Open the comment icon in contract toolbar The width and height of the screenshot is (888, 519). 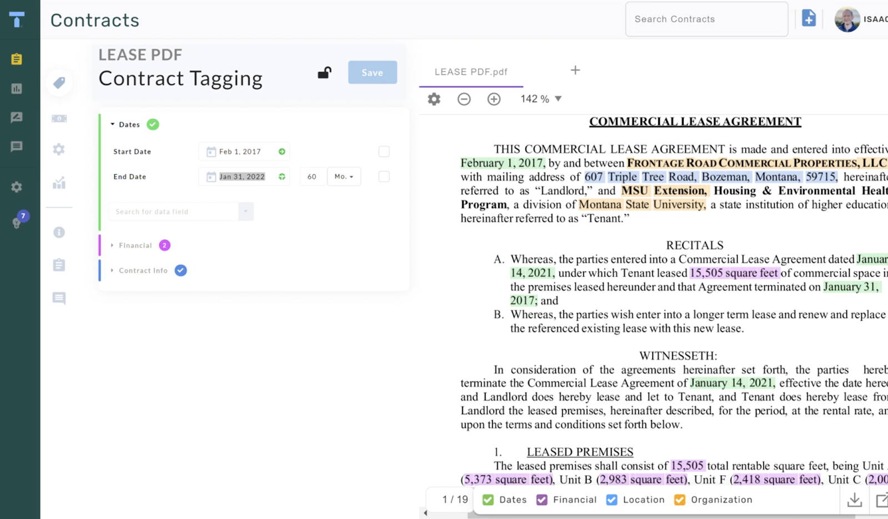(59, 298)
